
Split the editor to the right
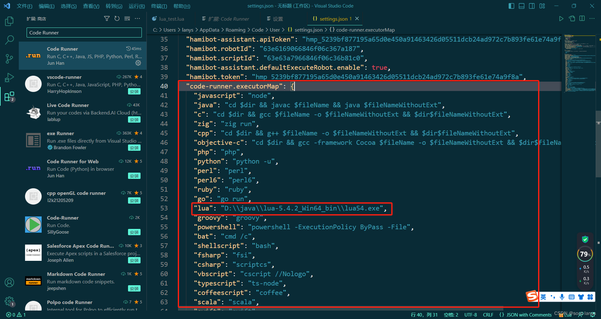click(582, 19)
